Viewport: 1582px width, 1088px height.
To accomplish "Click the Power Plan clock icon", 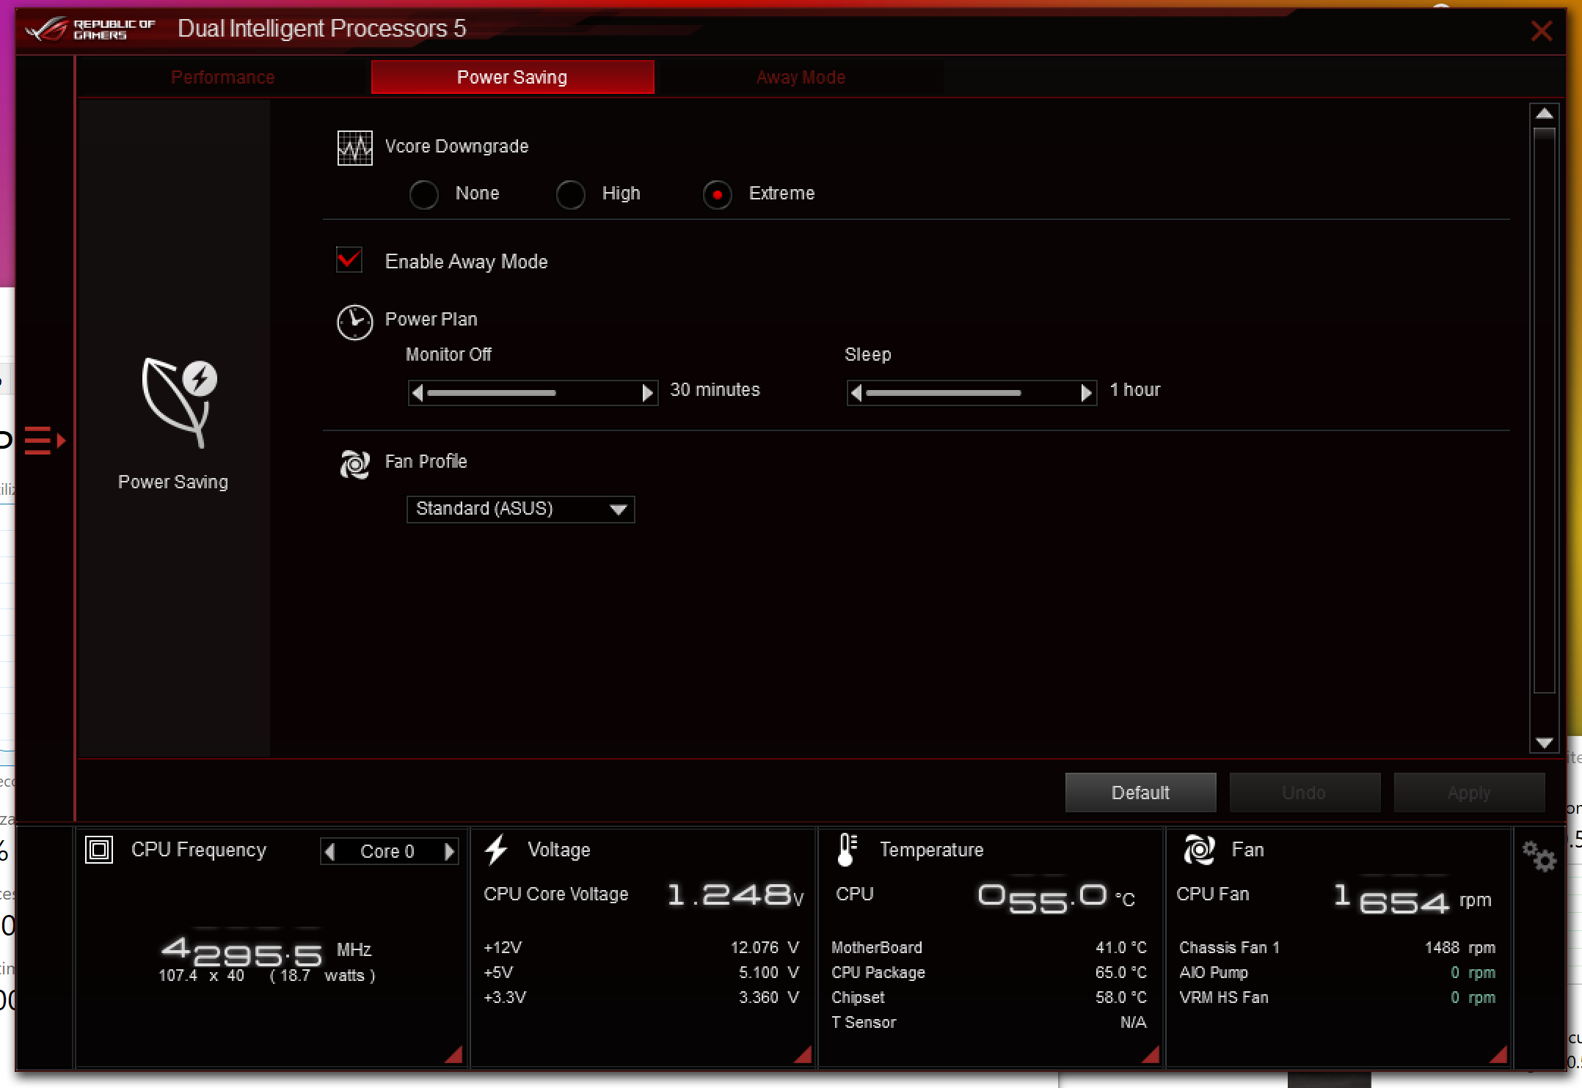I will pos(354,322).
